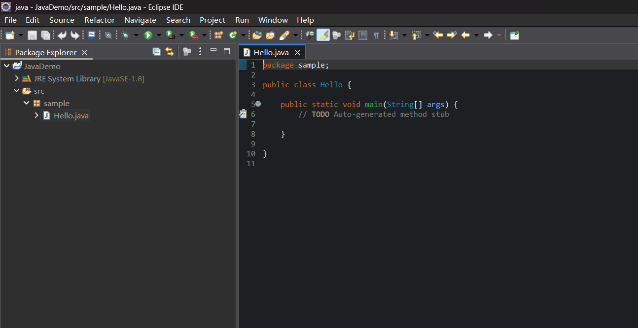This screenshot has width=638, height=328.
Task: Open the Run configurations dropdown arrow
Action: pyautogui.click(x=159, y=35)
